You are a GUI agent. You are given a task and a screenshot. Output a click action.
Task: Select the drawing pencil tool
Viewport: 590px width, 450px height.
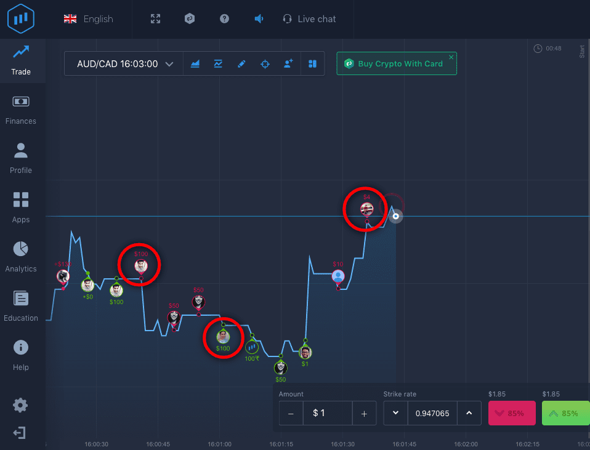[x=241, y=63]
